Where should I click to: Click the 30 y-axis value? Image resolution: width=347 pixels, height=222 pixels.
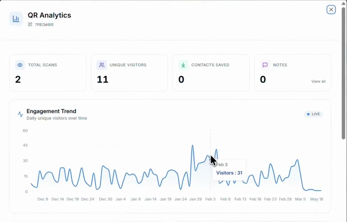pyautogui.click(x=25, y=161)
